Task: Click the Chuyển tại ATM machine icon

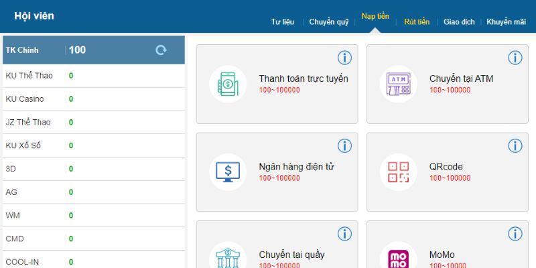Action: point(398,84)
